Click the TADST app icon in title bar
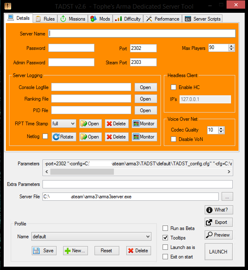248x270 pixels. pos(8,6)
